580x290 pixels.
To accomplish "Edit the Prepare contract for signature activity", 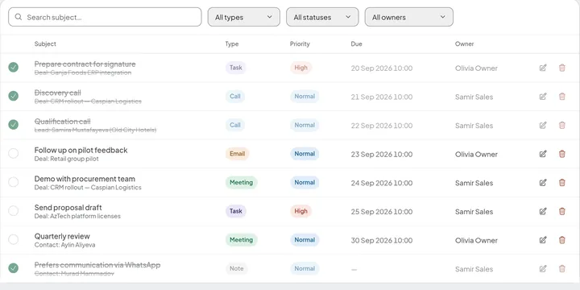I will pyautogui.click(x=543, y=68).
